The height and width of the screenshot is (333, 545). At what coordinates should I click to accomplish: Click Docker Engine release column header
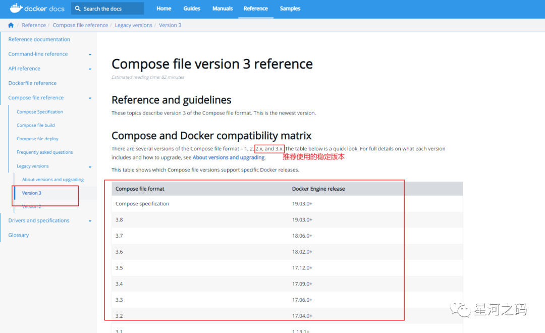[318, 189]
